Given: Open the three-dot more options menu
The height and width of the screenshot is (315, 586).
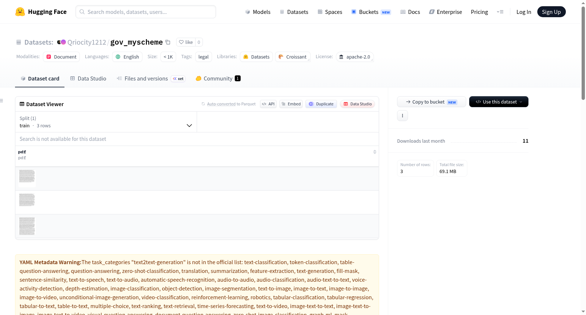Looking at the screenshot, I should 403,116.
